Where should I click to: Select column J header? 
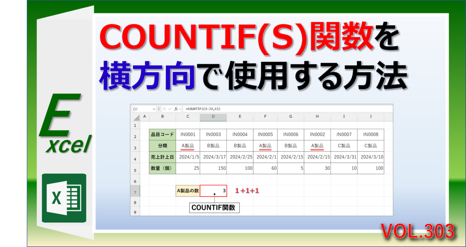(x=371, y=117)
